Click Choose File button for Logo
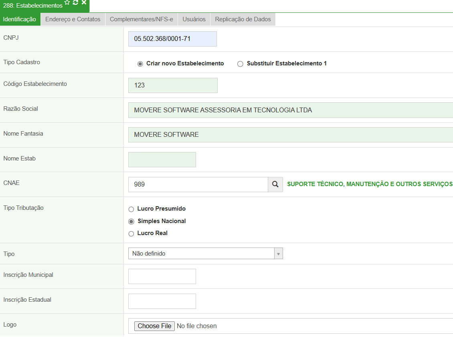This screenshot has height=337, width=453. pos(154,326)
